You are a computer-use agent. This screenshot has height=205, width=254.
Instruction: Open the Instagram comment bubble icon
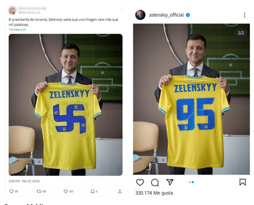tap(155, 183)
